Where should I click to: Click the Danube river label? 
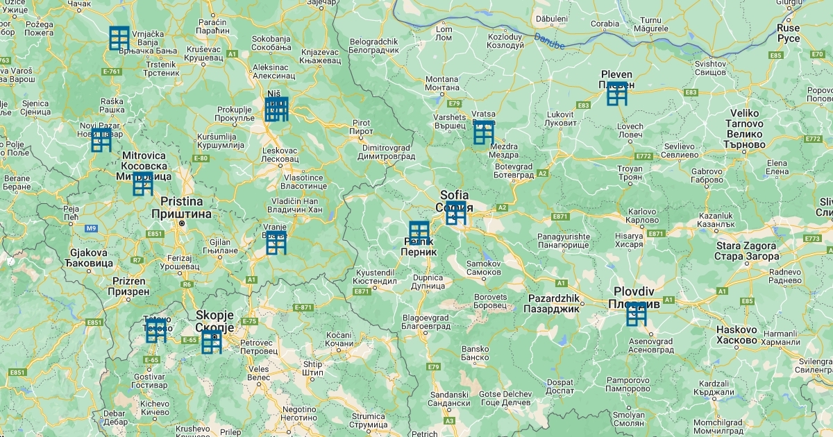coord(550,40)
